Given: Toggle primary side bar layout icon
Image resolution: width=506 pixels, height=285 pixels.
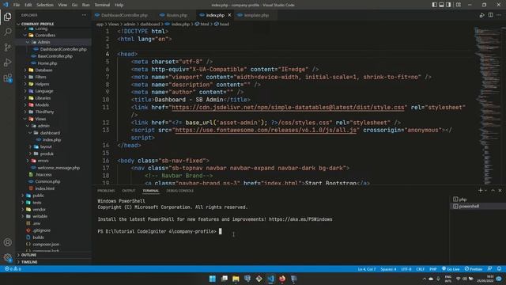Looking at the screenshot, I should click(x=434, y=5).
